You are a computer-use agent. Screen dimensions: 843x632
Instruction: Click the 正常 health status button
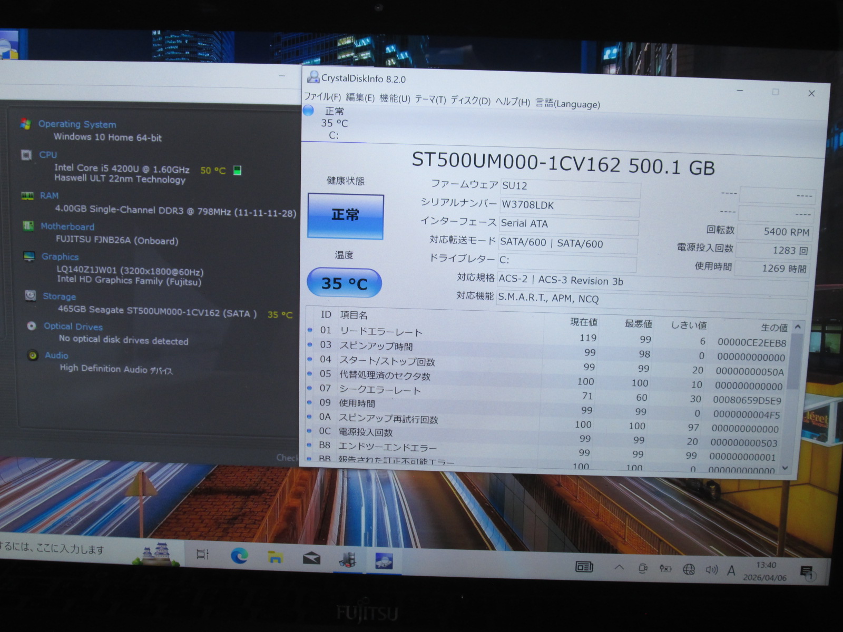click(x=346, y=215)
